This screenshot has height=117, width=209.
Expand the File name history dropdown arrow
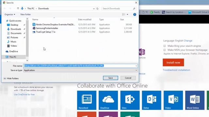(x=136, y=66)
